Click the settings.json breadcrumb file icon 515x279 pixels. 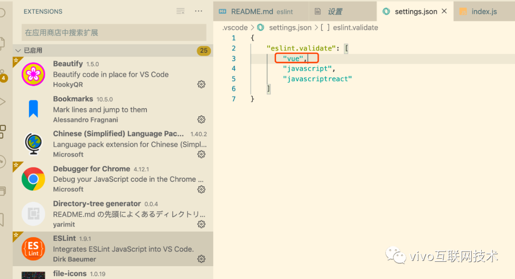(260, 28)
